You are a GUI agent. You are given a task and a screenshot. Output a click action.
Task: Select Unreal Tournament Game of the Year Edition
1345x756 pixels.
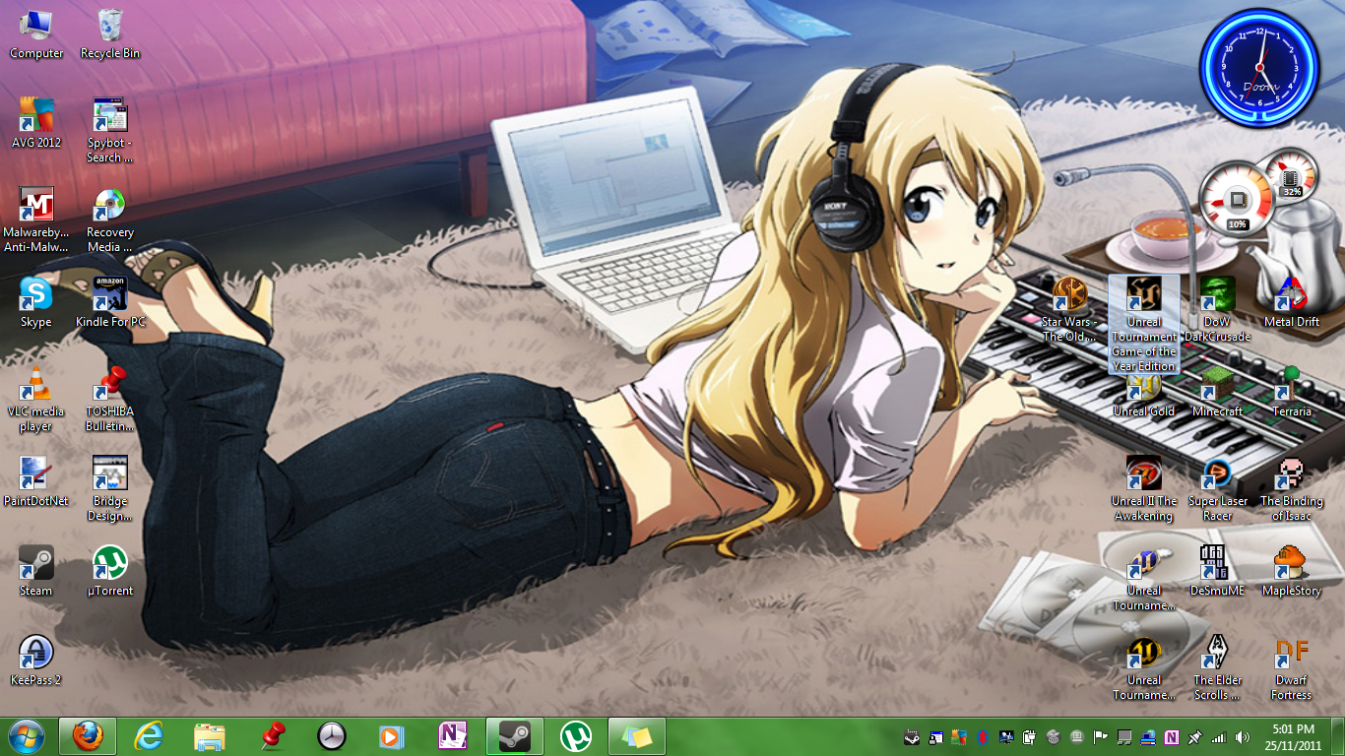1144,324
